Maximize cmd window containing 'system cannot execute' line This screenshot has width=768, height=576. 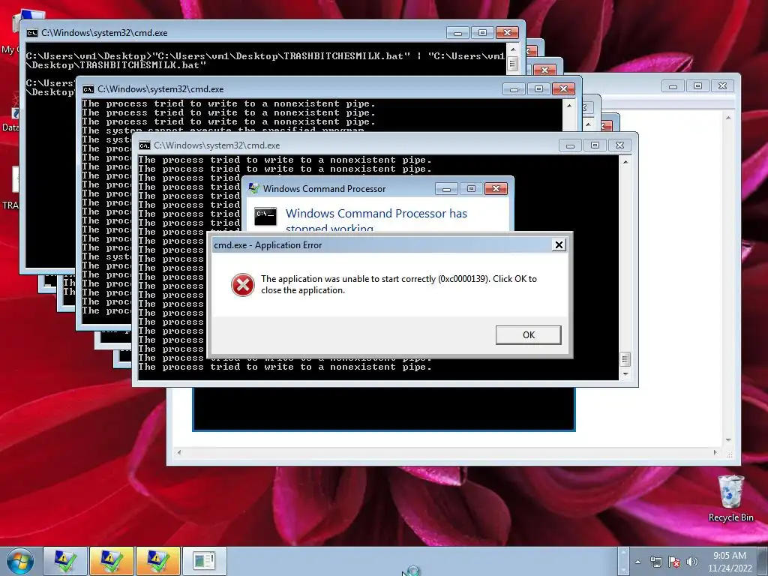click(538, 89)
